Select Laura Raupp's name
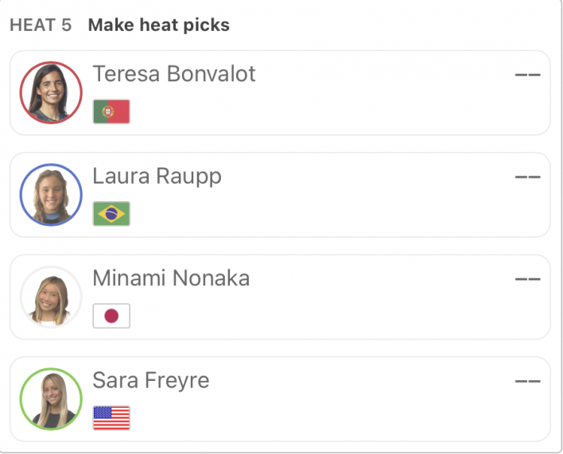This screenshot has height=454, width=563. click(157, 177)
